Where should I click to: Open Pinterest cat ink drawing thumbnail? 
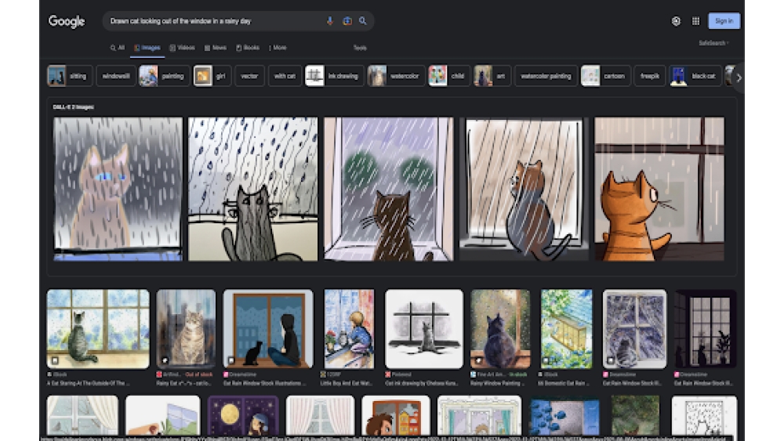(424, 329)
